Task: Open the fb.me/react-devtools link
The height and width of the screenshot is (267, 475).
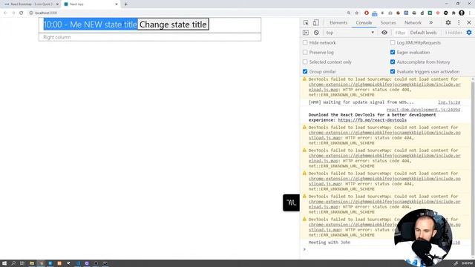Action: pyautogui.click(x=372, y=120)
